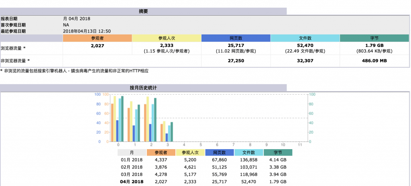Click the cyan 文件数 header in summary table
The image size is (411, 186).
point(305,38)
